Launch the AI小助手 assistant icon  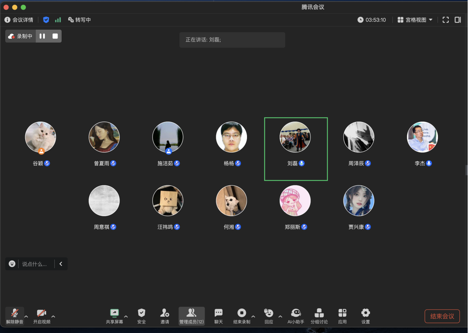tap(296, 313)
